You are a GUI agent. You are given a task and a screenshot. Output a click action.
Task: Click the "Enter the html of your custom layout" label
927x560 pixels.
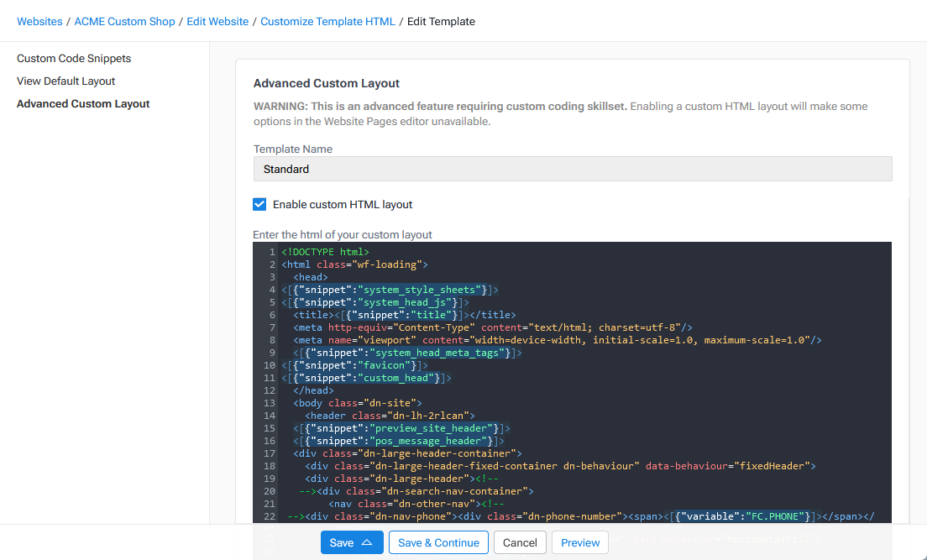click(x=343, y=235)
